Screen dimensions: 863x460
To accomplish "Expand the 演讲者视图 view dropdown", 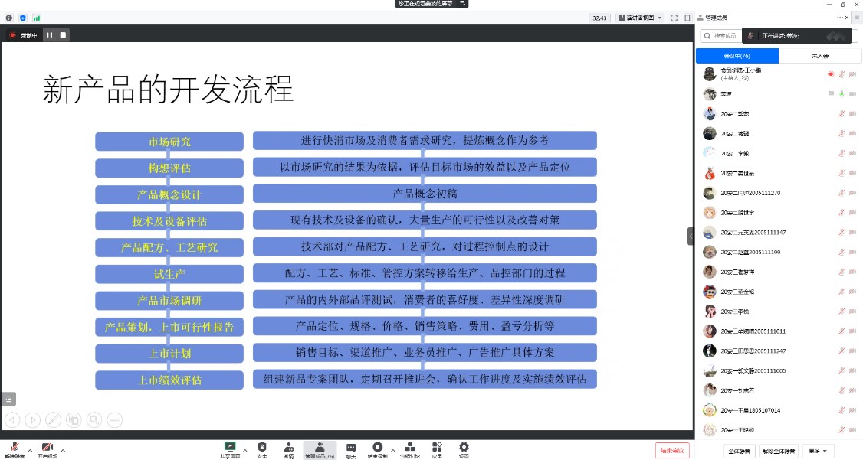I will tap(639, 18).
